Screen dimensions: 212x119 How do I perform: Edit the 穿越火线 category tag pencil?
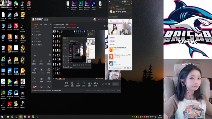(64, 28)
